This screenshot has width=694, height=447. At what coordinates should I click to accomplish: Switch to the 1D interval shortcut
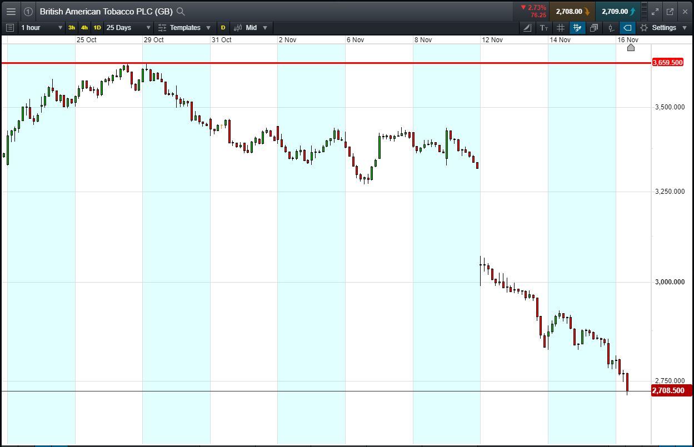97,27
